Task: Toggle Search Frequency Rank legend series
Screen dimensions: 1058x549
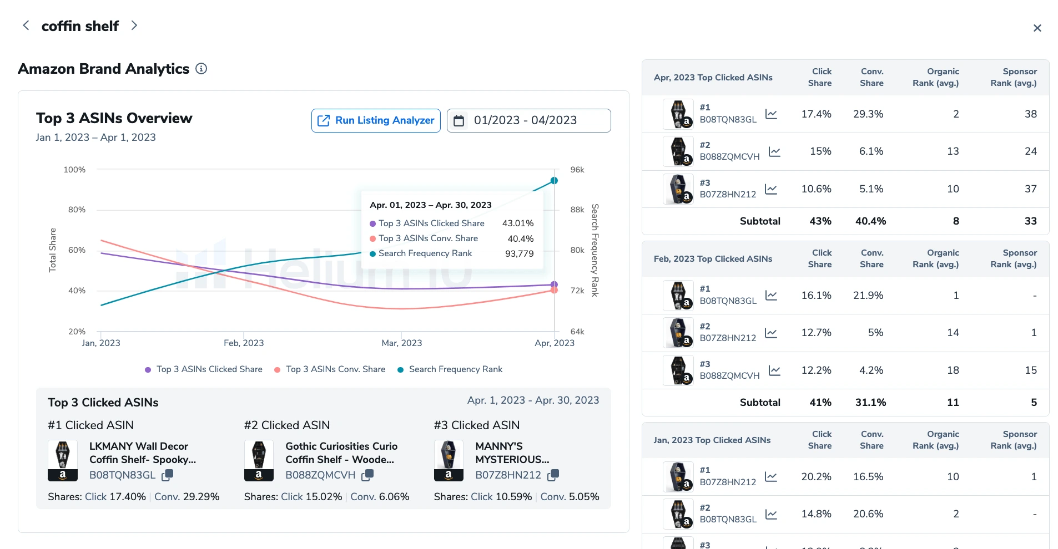Action: tap(450, 369)
